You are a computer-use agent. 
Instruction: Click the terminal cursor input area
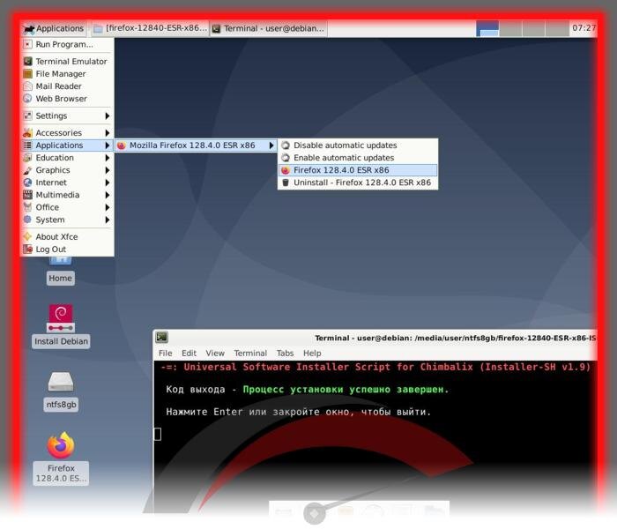tap(158, 434)
